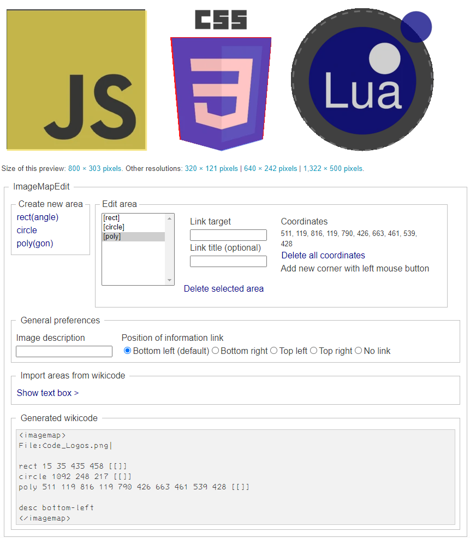Focus the Link target input field
This screenshot has height=538, width=470.
coord(228,235)
